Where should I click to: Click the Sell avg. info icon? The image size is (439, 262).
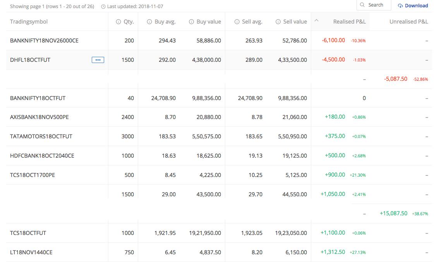click(237, 22)
